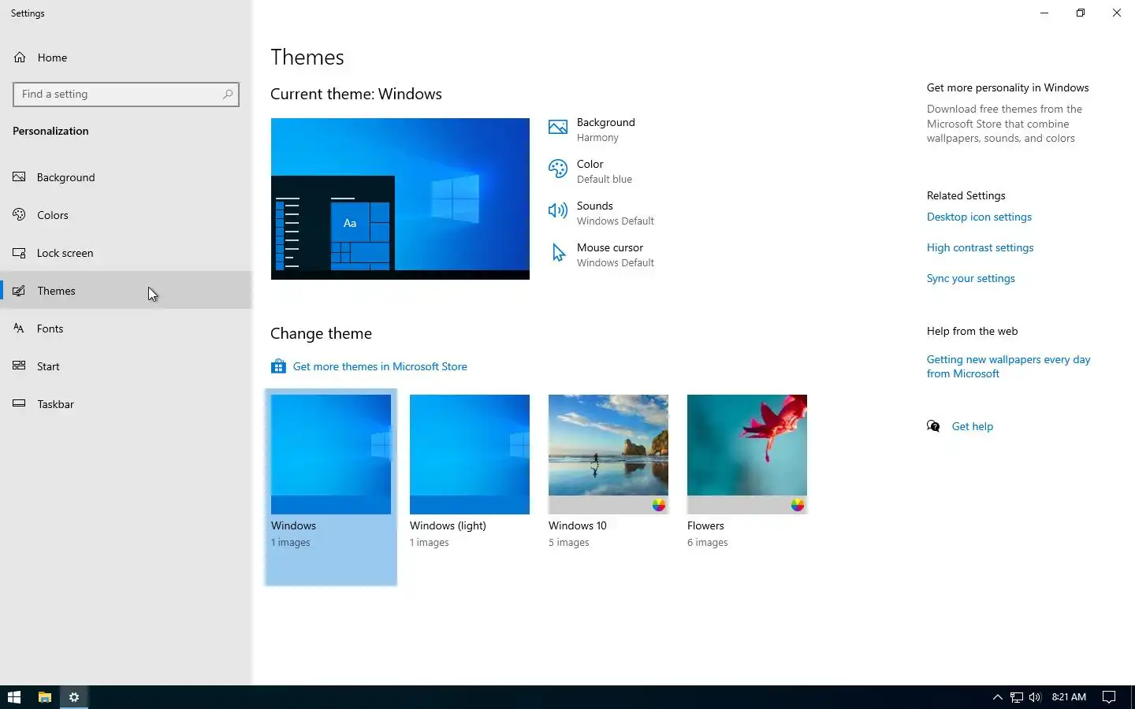Click the Microsoft Store bag icon
Image resolution: width=1135 pixels, height=709 pixels.
(x=278, y=366)
